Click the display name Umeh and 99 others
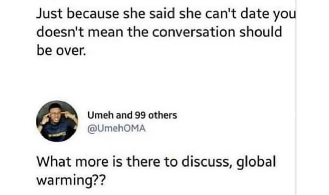Viewport: 329px width, 195px height. pyautogui.click(x=132, y=115)
